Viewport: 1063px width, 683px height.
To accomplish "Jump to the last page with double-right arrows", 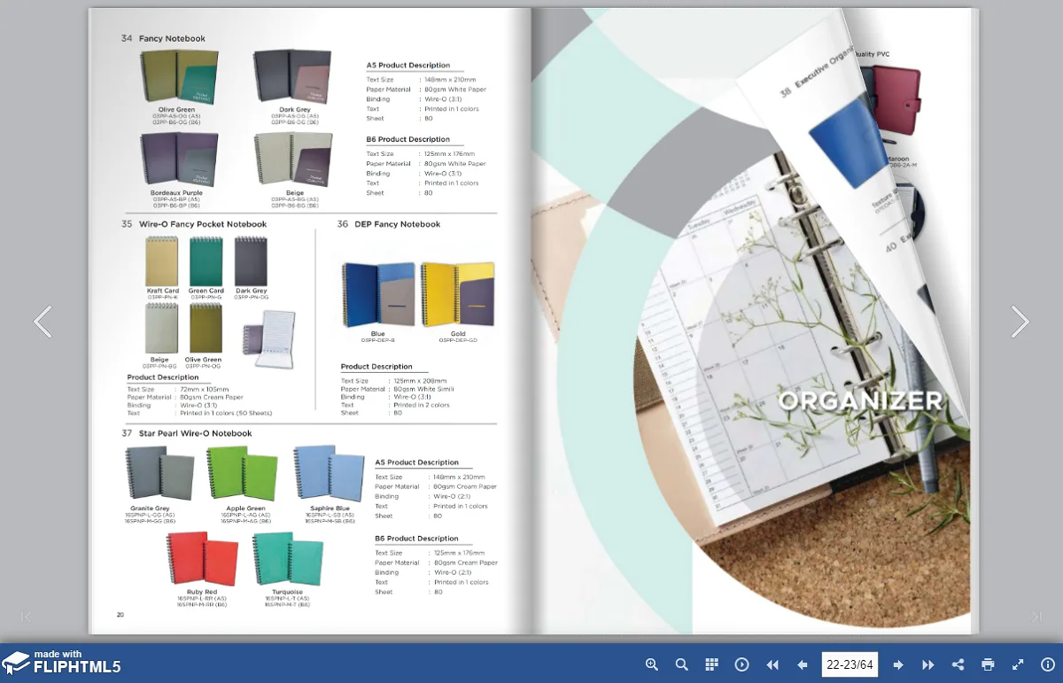I will (x=928, y=664).
